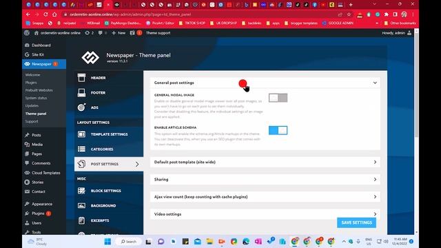This screenshot has width=441, height=248.
Task: Open the Background image icon
Action: tap(81, 205)
